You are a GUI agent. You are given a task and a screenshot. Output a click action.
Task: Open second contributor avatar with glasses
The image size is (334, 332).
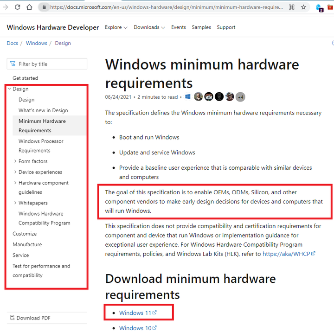[209, 97]
